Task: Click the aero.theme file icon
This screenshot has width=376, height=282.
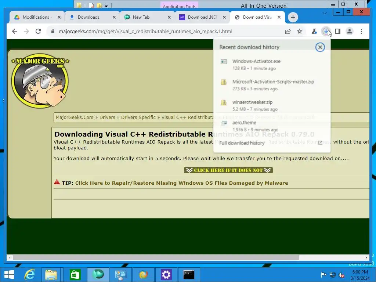Action: [224, 123]
